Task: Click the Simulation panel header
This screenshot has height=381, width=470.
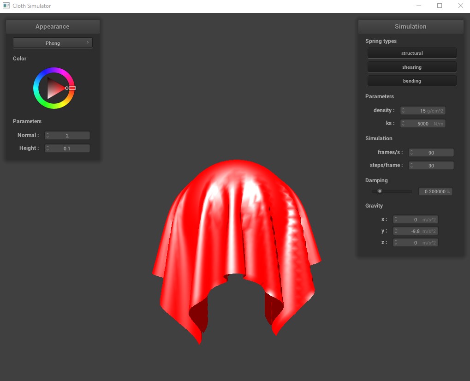Action: click(411, 26)
